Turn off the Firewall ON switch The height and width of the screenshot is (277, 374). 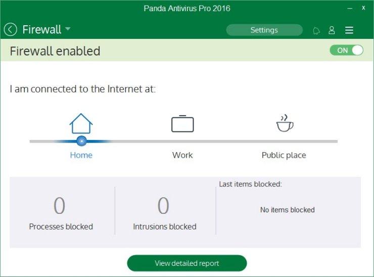tap(346, 51)
